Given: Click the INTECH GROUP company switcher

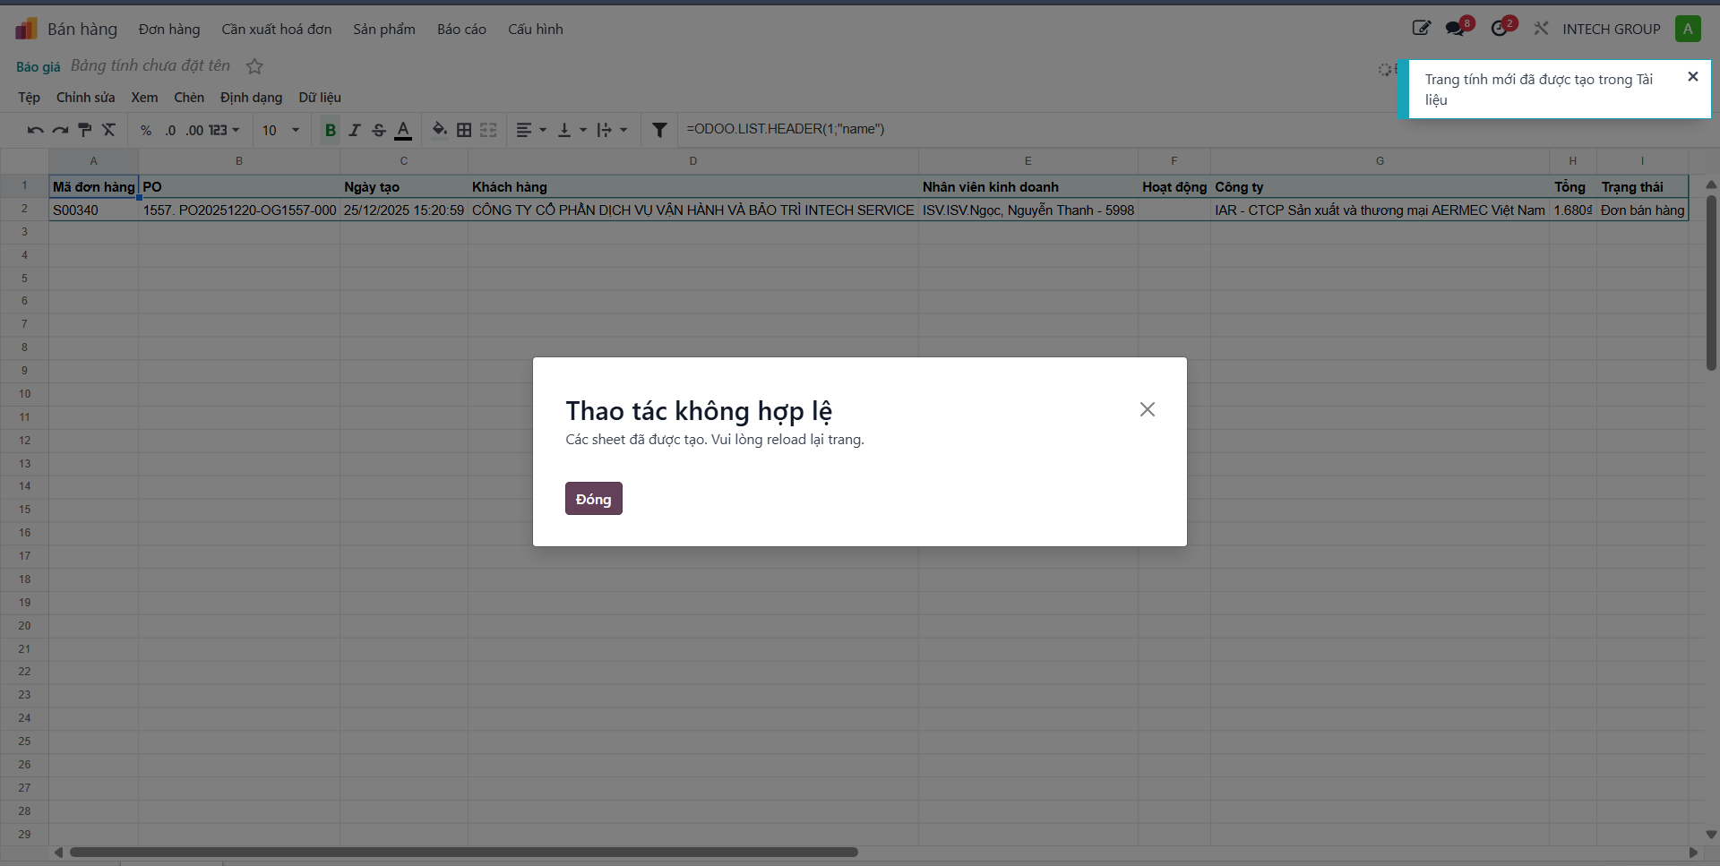Looking at the screenshot, I should (1612, 30).
